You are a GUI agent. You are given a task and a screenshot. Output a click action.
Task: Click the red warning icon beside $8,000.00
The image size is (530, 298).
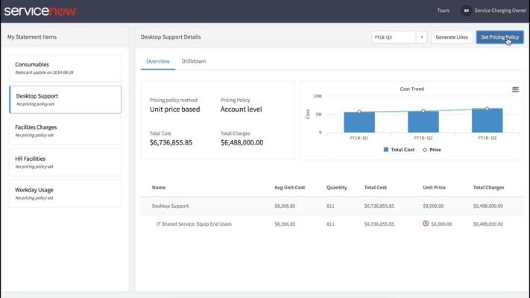coord(426,223)
